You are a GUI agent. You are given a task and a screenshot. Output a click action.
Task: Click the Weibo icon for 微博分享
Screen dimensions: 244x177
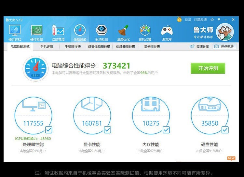click(192, 47)
